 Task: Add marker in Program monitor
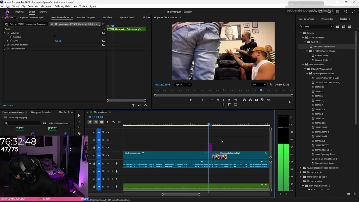click(x=190, y=100)
